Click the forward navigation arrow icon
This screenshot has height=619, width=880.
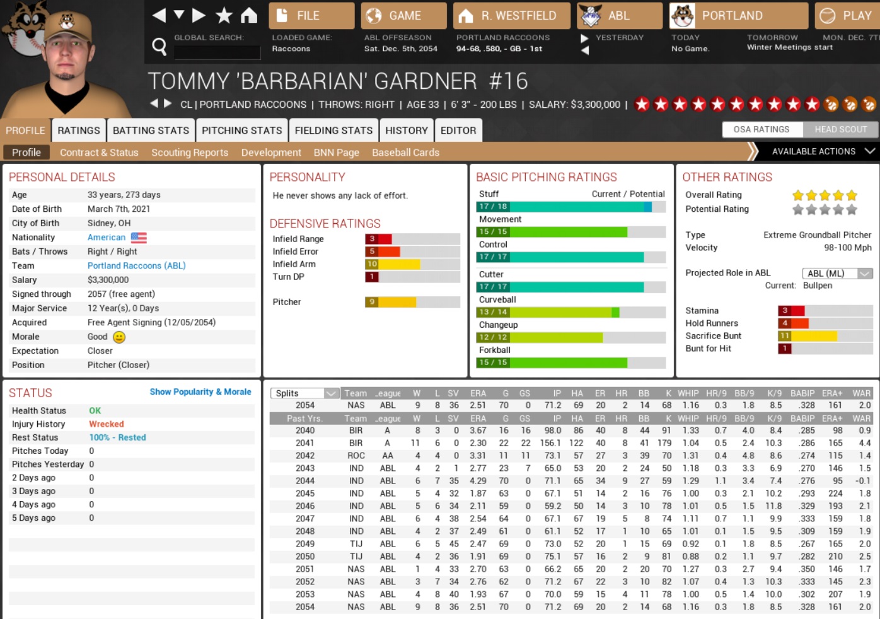click(199, 15)
